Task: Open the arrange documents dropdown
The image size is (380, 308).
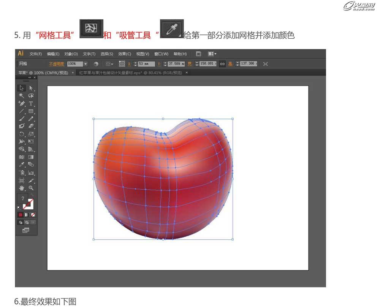Action: click(212, 54)
